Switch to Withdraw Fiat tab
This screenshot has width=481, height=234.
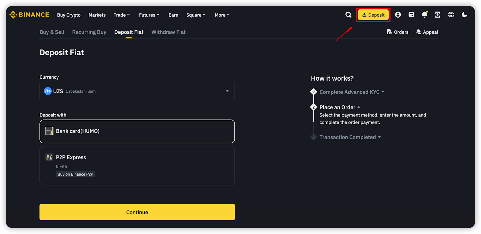click(x=168, y=32)
